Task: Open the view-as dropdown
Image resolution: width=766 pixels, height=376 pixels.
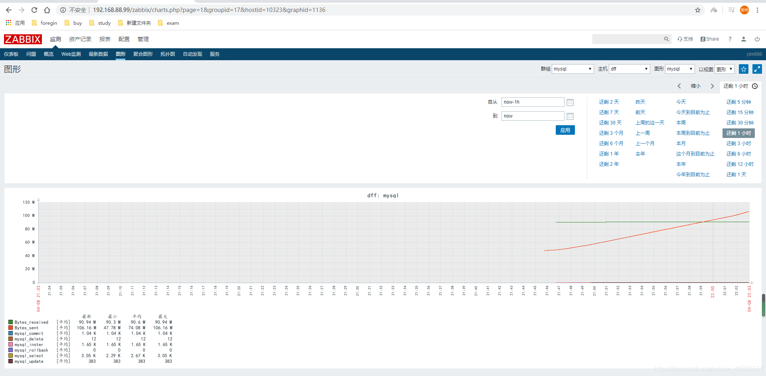Action: click(725, 69)
